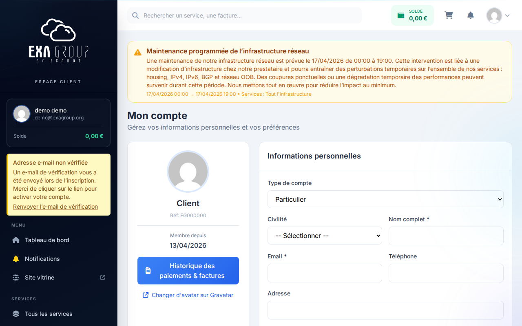The width and height of the screenshot is (522, 326).
Task: Open Tableau de bord menu item
Action: coord(59,240)
